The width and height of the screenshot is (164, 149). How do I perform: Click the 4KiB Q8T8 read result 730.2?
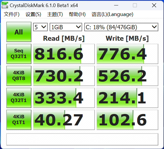click(x=64, y=76)
